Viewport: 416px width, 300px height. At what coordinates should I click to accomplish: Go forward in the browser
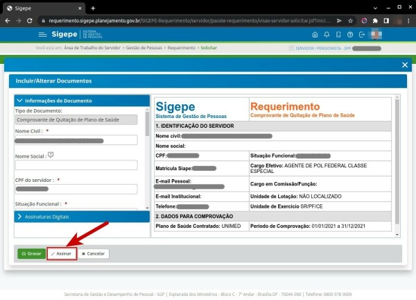19,21
